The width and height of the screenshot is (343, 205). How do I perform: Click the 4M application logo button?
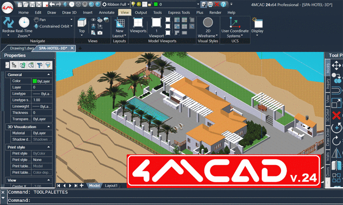[x=8, y=8]
